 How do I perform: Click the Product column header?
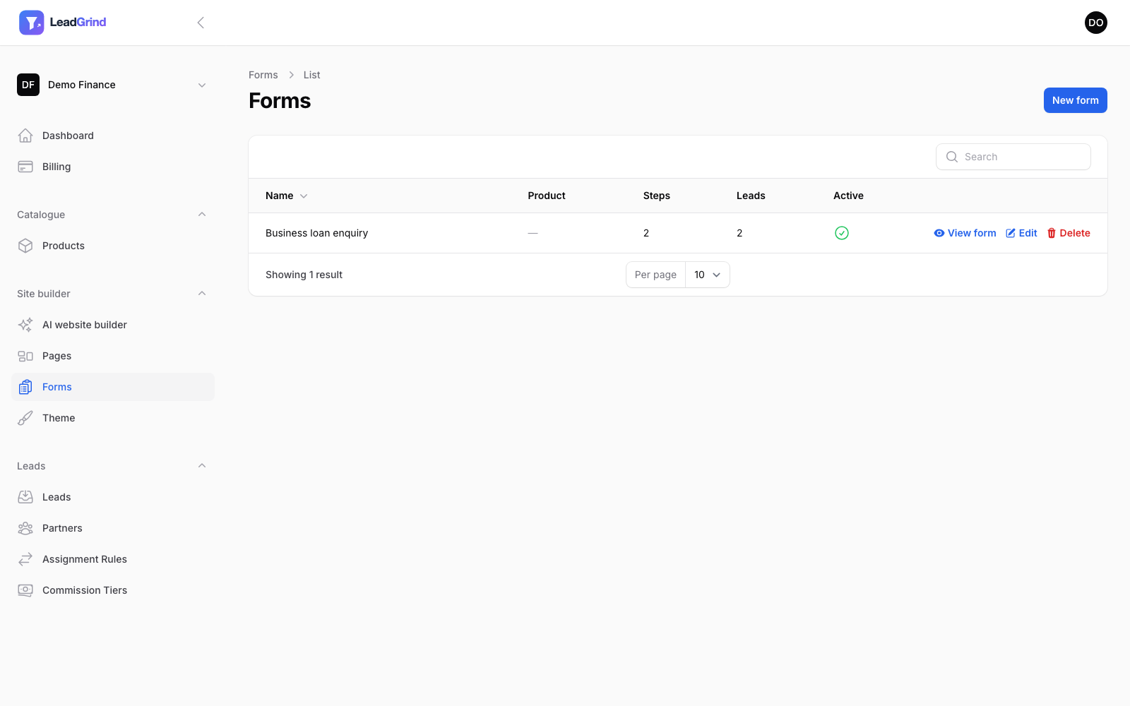[547, 196]
